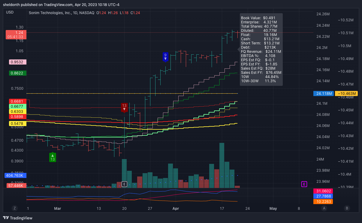This screenshot has height=223, width=362.
Task: Click the Float 19.16M row
Action: [259, 35]
